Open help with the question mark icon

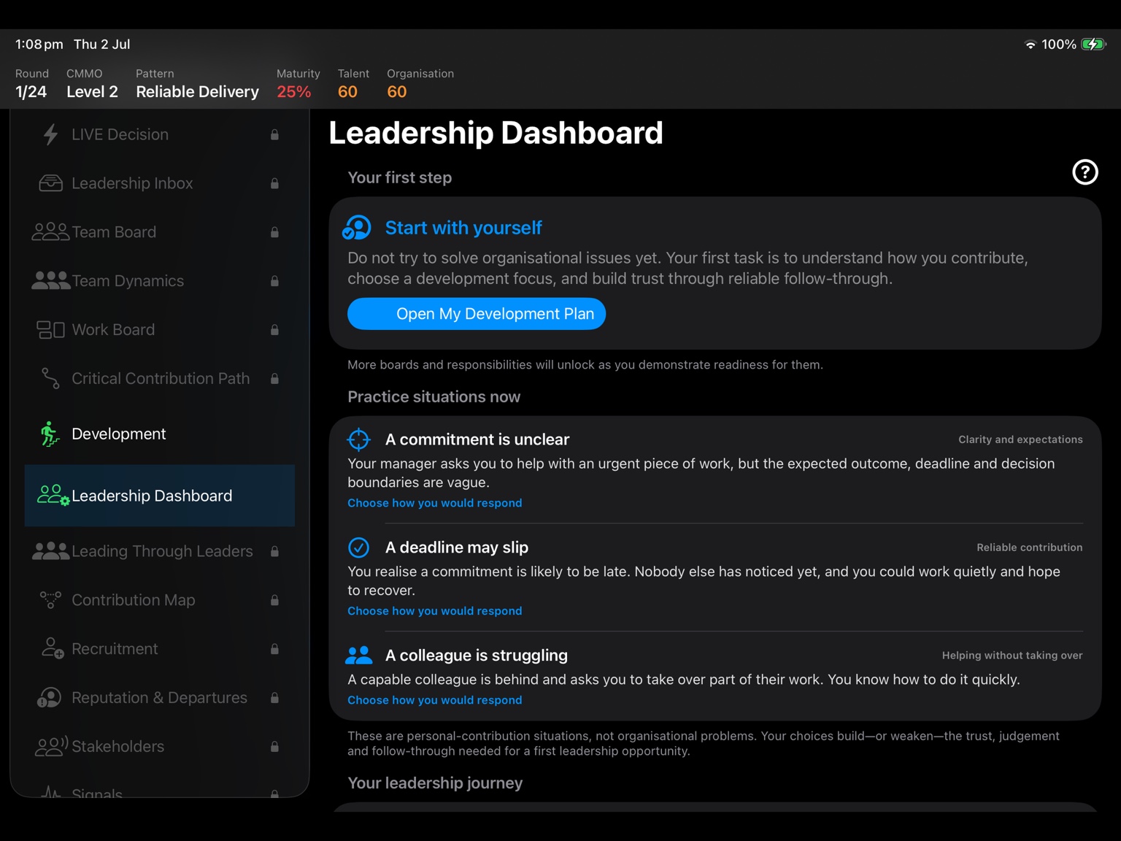[x=1085, y=172]
